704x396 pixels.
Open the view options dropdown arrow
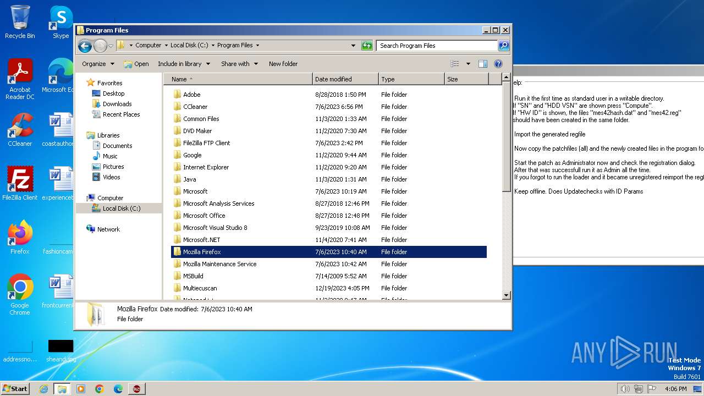pos(468,64)
